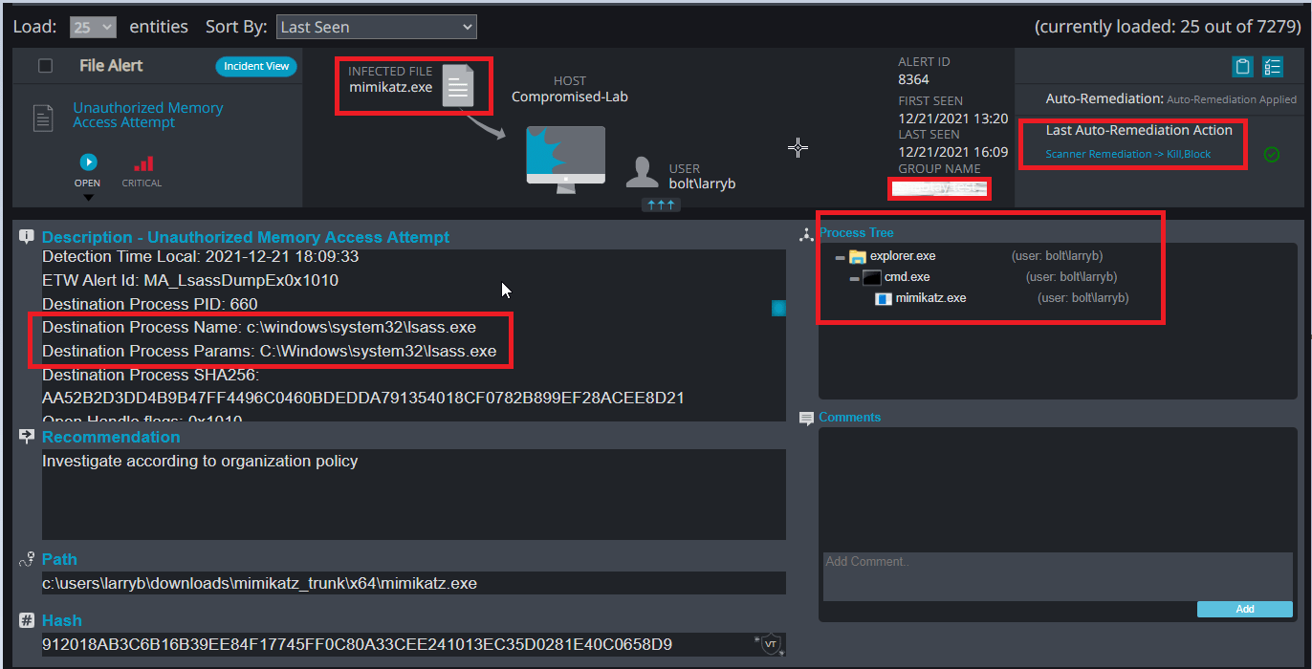Image resolution: width=1312 pixels, height=669 pixels.
Task: Click the Comments speech bubble icon
Action: pos(807,419)
